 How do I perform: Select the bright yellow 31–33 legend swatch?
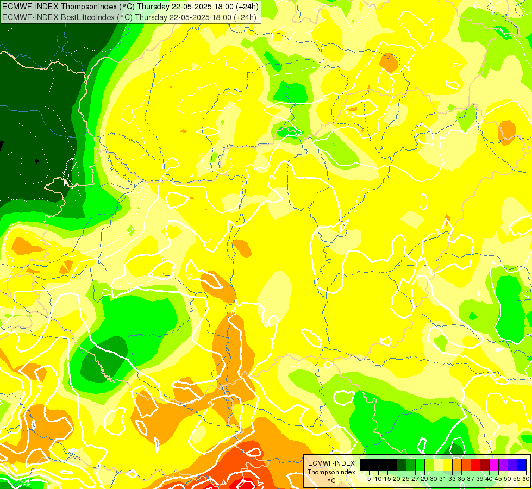[448, 465]
